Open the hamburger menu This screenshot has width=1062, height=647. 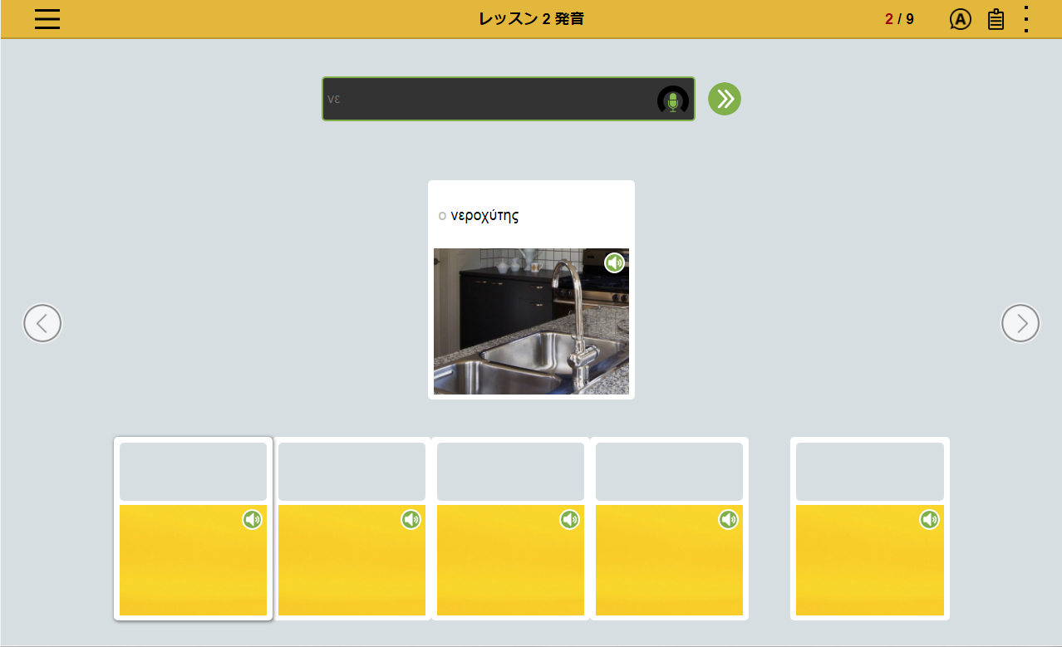(x=47, y=19)
